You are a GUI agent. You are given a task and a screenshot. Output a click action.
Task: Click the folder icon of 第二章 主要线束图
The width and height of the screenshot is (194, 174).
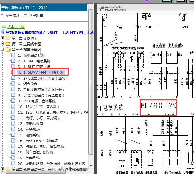pyautogui.click(x=8, y=44)
